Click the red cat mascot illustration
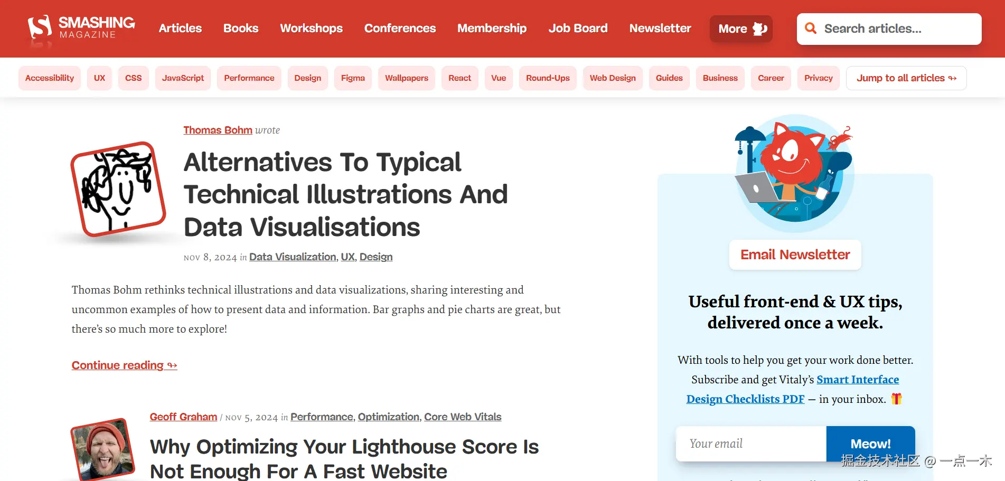The image size is (1005, 481). point(794,173)
